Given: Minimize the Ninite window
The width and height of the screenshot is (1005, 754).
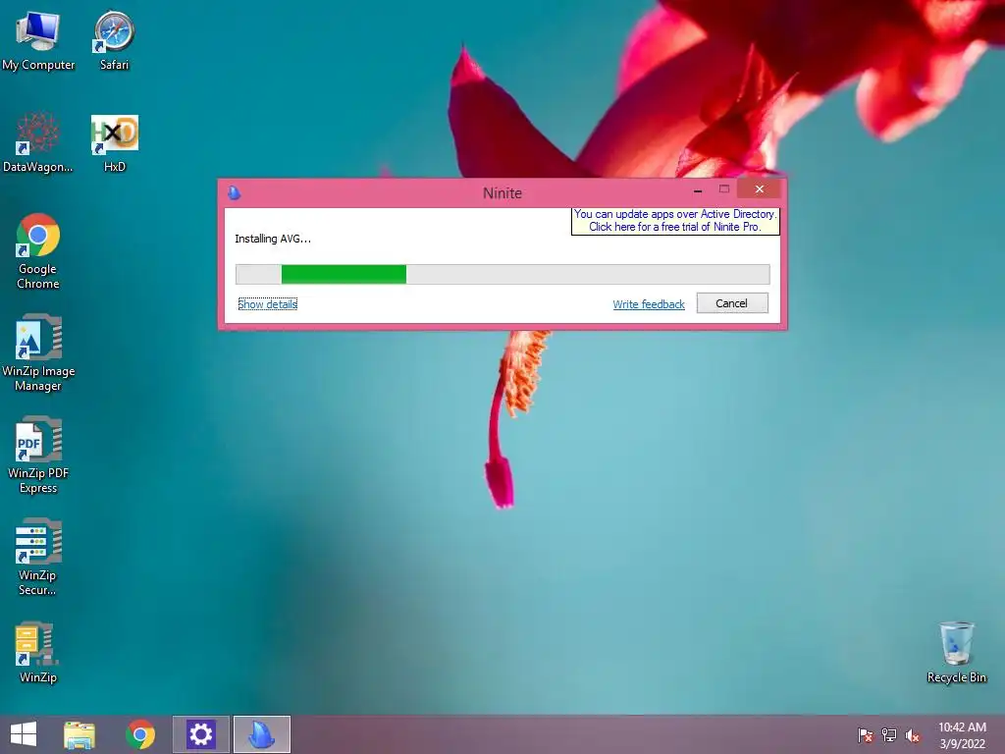Looking at the screenshot, I should 698,189.
